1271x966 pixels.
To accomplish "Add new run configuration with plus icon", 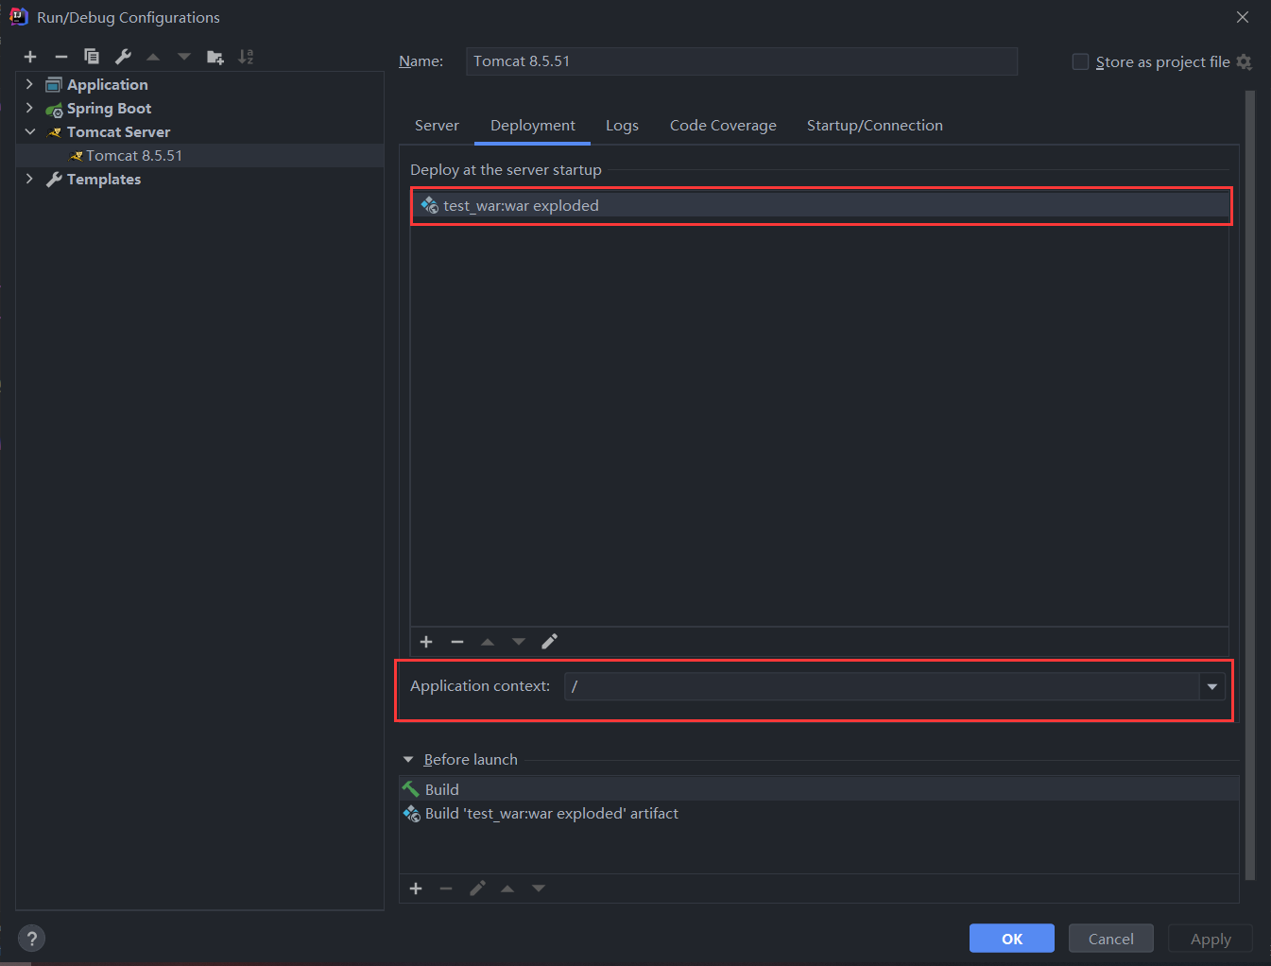I will [x=30, y=57].
